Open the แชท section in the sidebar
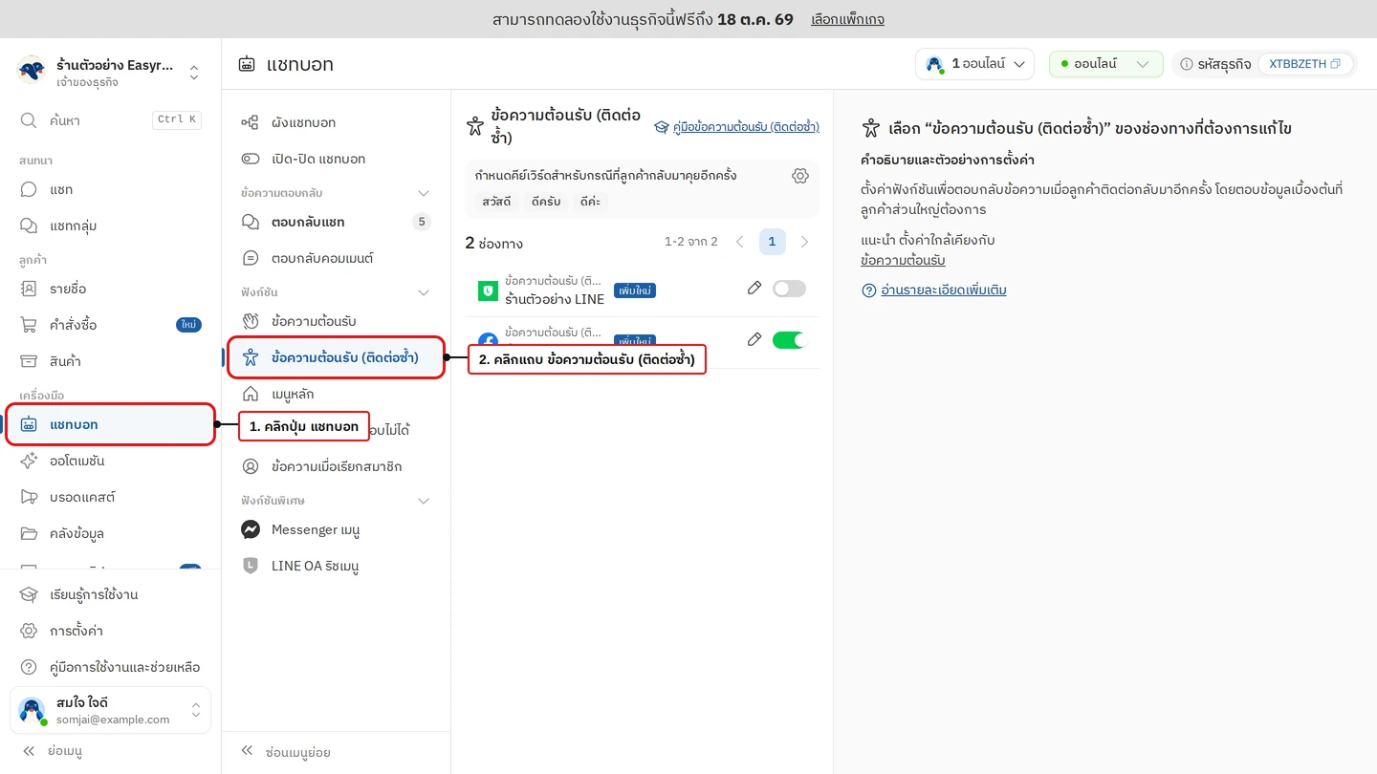 click(110, 189)
